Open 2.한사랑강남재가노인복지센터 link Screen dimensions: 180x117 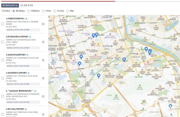click(17, 37)
